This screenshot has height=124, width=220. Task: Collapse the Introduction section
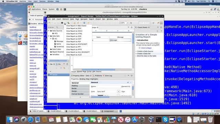point(136,40)
